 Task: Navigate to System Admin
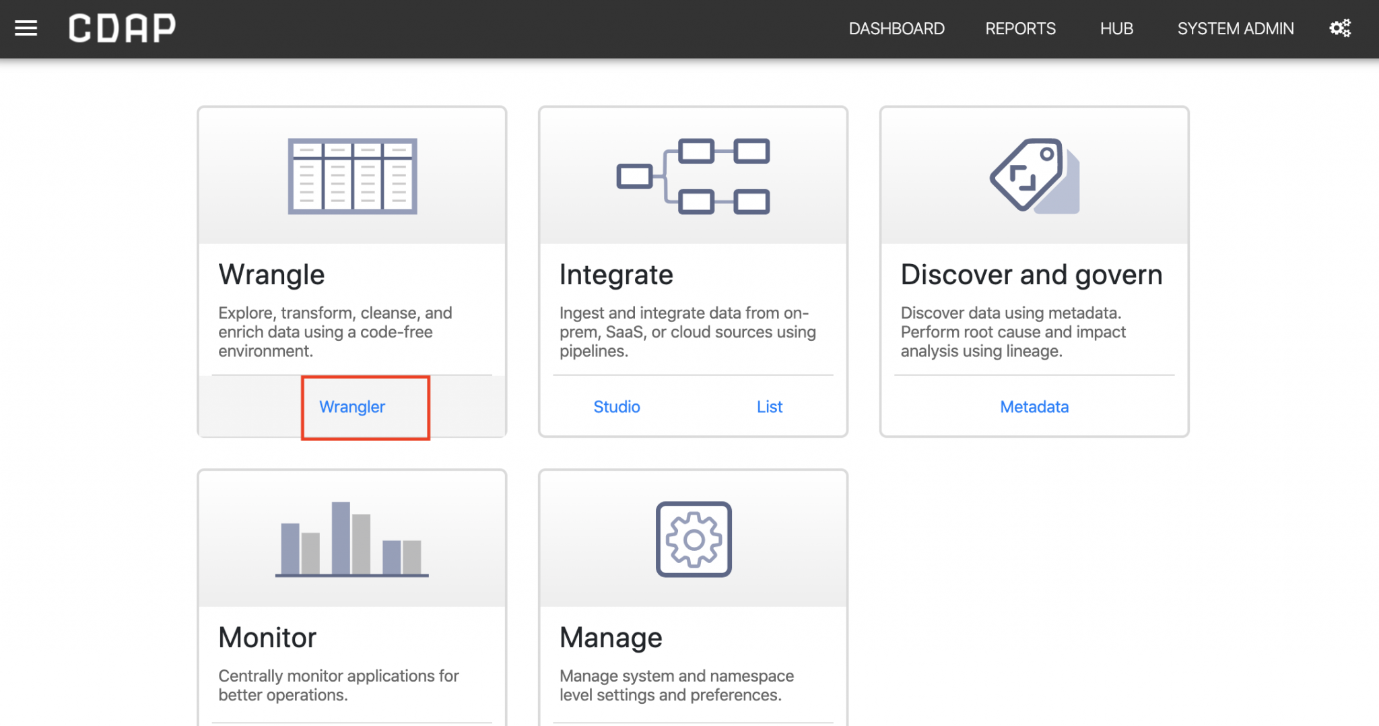coord(1235,29)
